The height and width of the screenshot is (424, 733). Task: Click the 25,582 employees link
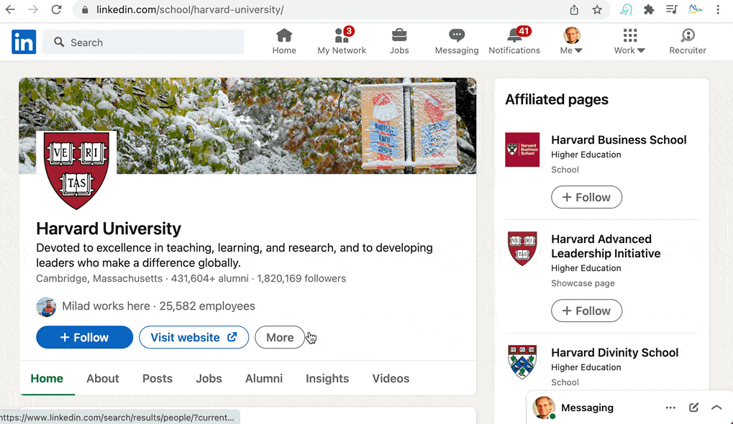[207, 306]
